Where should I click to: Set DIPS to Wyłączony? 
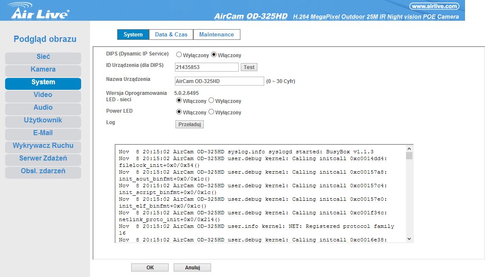[x=179, y=55]
